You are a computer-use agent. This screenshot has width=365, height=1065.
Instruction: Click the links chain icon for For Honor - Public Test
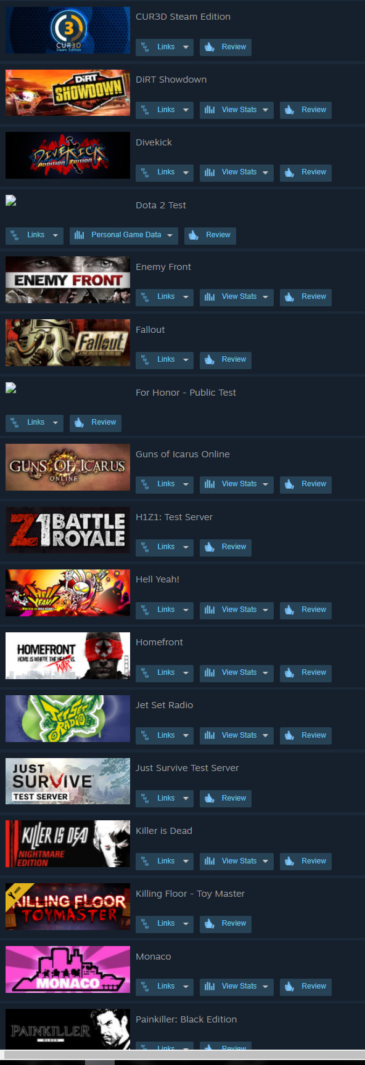click(x=15, y=423)
